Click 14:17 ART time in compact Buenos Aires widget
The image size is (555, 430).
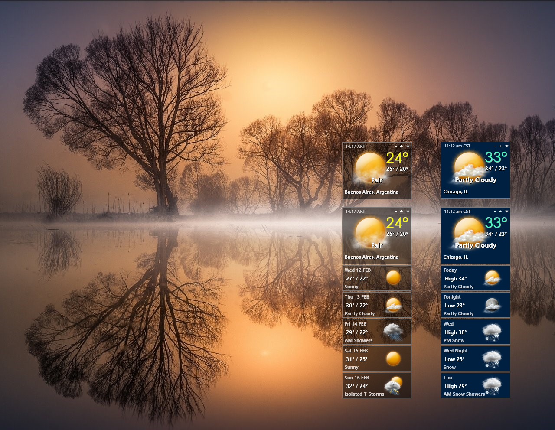(x=355, y=147)
